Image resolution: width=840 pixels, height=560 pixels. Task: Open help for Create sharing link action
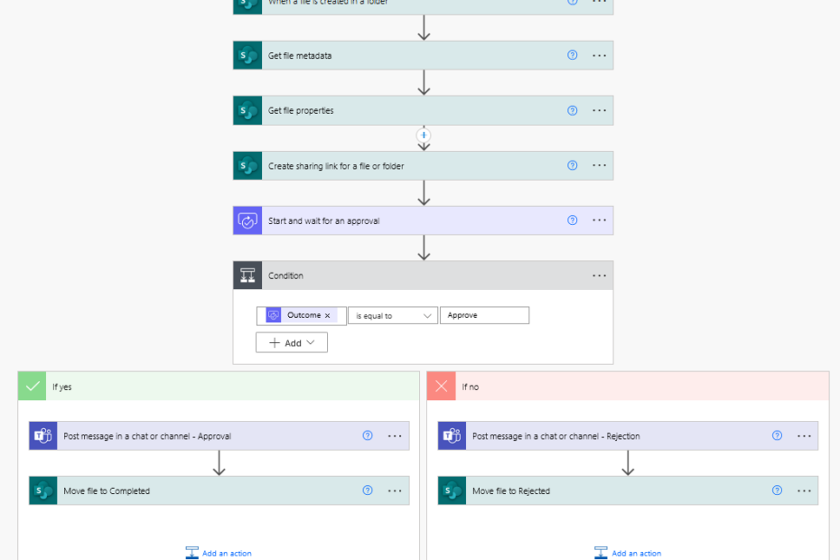(x=572, y=165)
